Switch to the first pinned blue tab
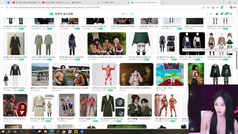 tap(8, 2)
